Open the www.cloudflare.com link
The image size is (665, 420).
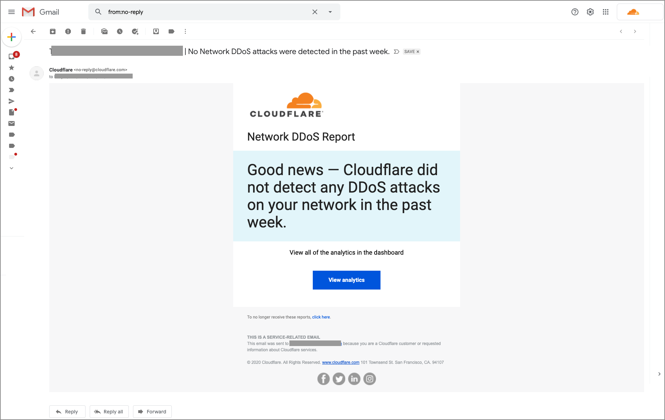pos(341,362)
